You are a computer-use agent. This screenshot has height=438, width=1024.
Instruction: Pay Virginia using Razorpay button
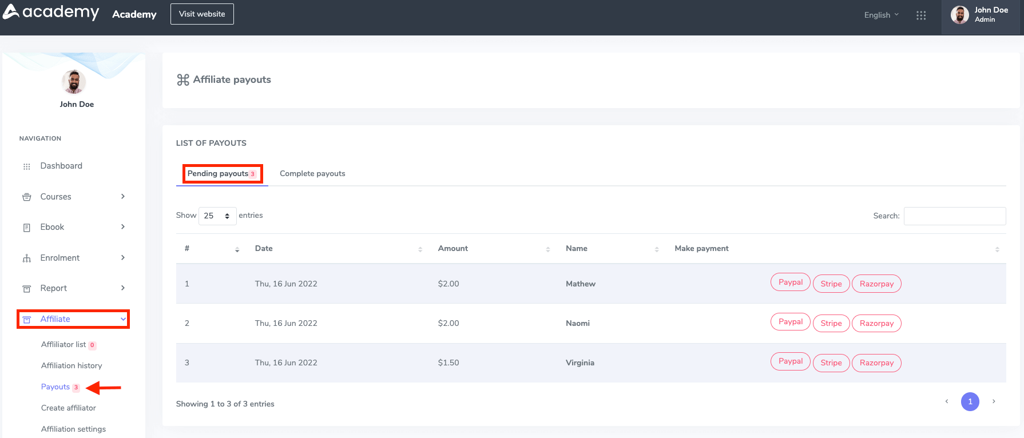tap(876, 363)
